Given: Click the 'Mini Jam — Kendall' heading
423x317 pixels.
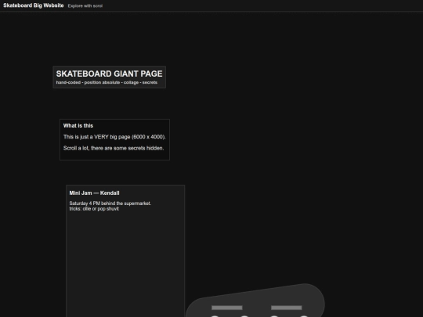Looking at the screenshot, I should (x=95, y=193).
